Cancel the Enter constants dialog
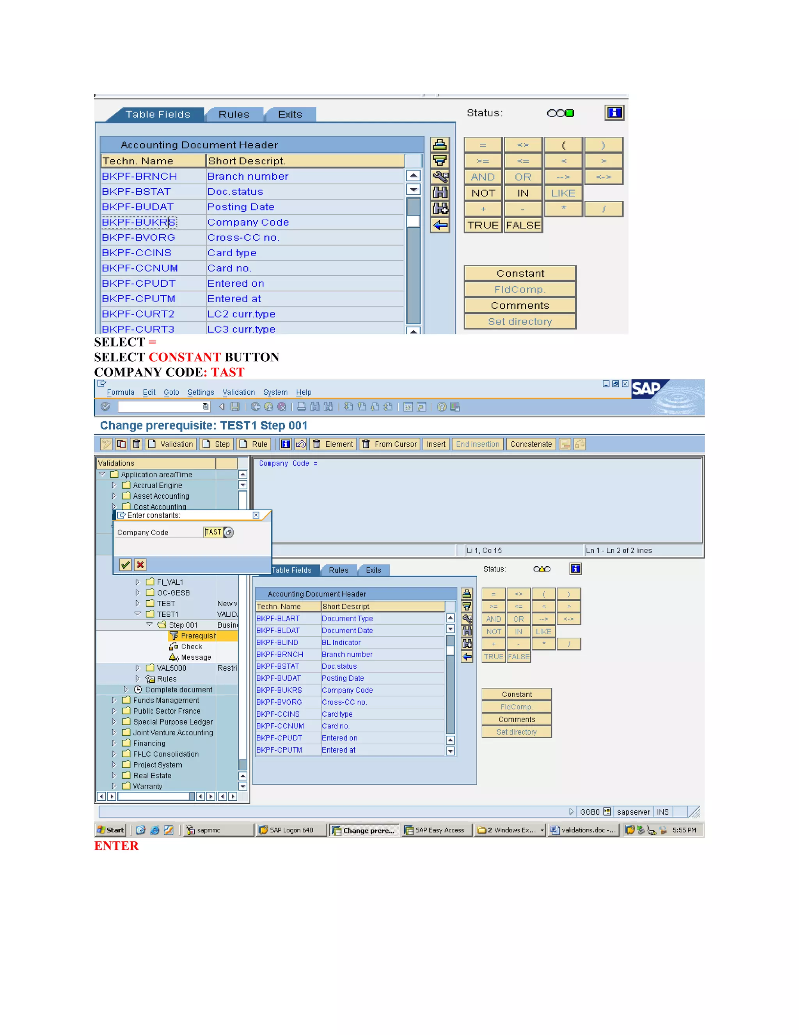 (140, 564)
